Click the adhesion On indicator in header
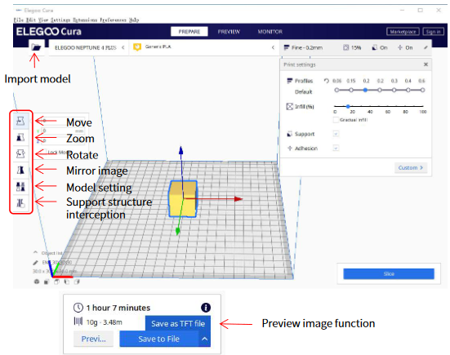Image resolution: width=450 pixels, height=355 pixels. point(405,47)
